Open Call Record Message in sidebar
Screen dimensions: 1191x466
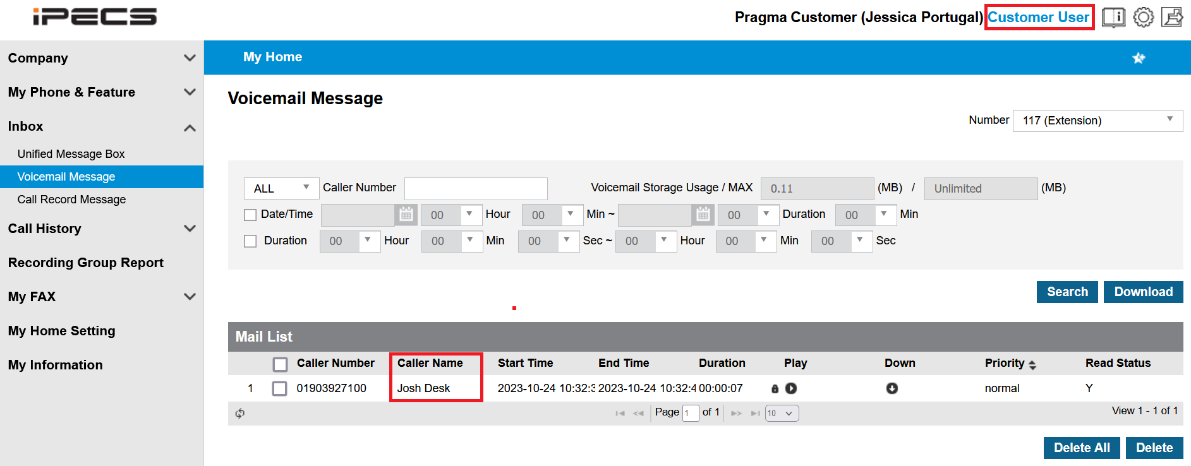[x=71, y=200]
